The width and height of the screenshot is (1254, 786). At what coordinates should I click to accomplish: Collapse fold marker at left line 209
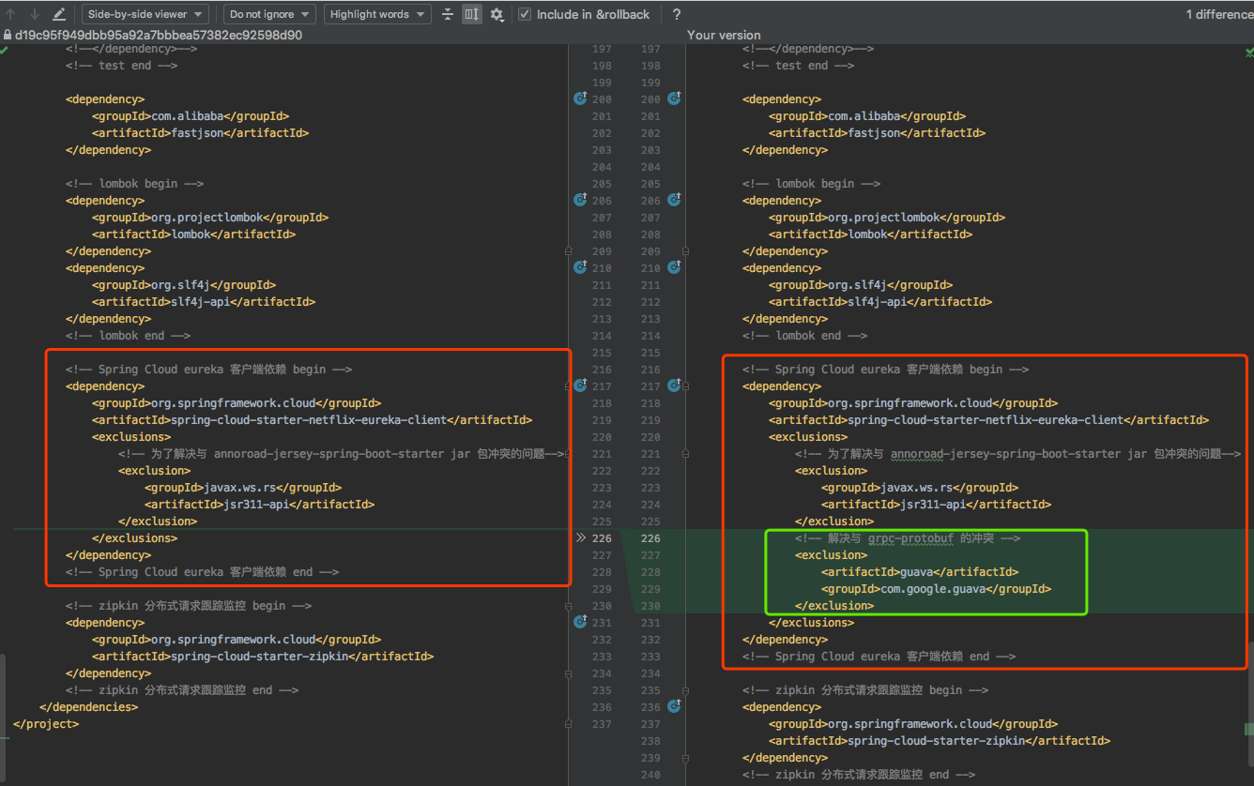tap(568, 251)
